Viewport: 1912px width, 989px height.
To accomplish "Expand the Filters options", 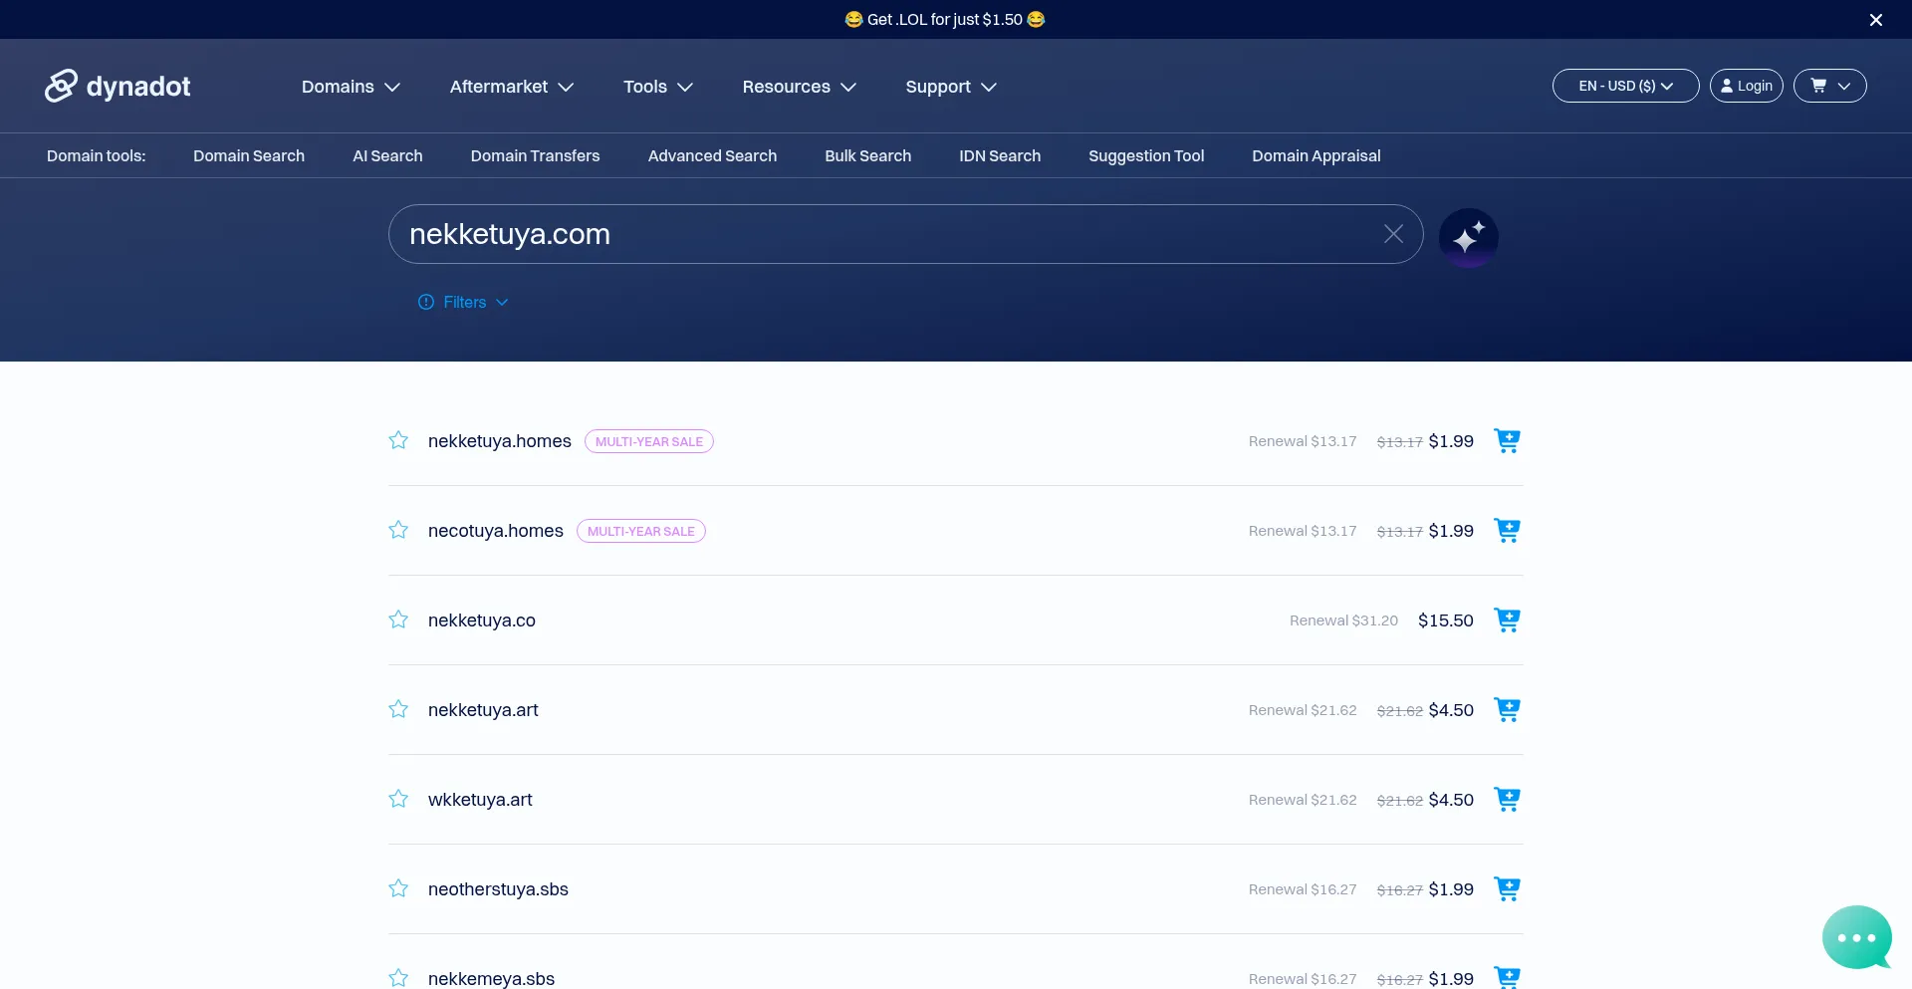I will (464, 302).
